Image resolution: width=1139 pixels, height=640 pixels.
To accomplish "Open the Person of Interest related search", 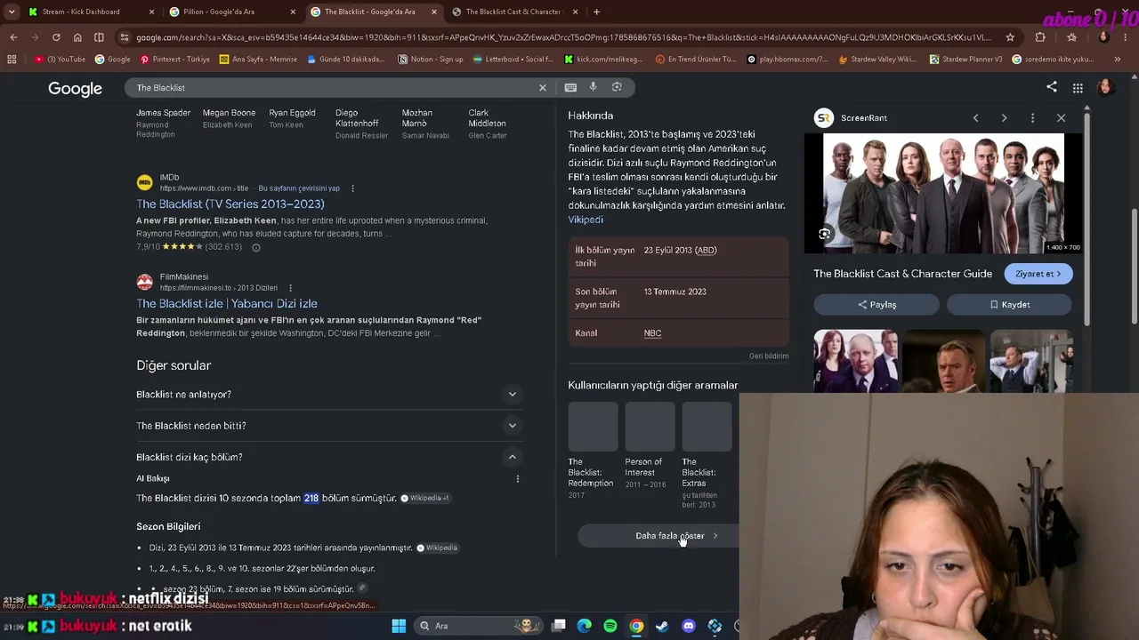I will tap(650, 445).
